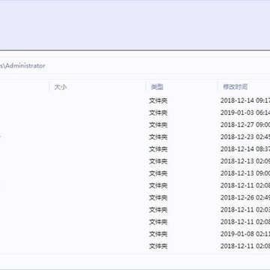The image size is (270, 270).
Task: Select the date 2018-12-14 08:37 entry
Action: pos(245,149)
